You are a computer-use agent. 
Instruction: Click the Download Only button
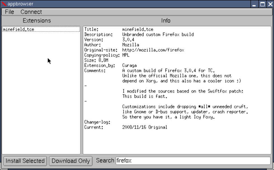(x=70, y=161)
